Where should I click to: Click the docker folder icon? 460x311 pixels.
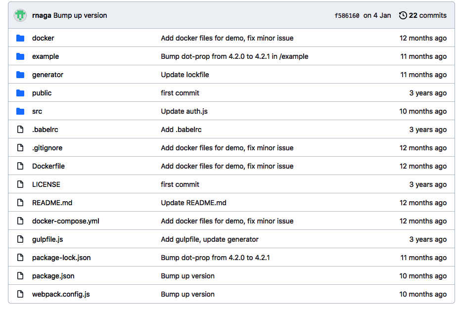point(20,38)
